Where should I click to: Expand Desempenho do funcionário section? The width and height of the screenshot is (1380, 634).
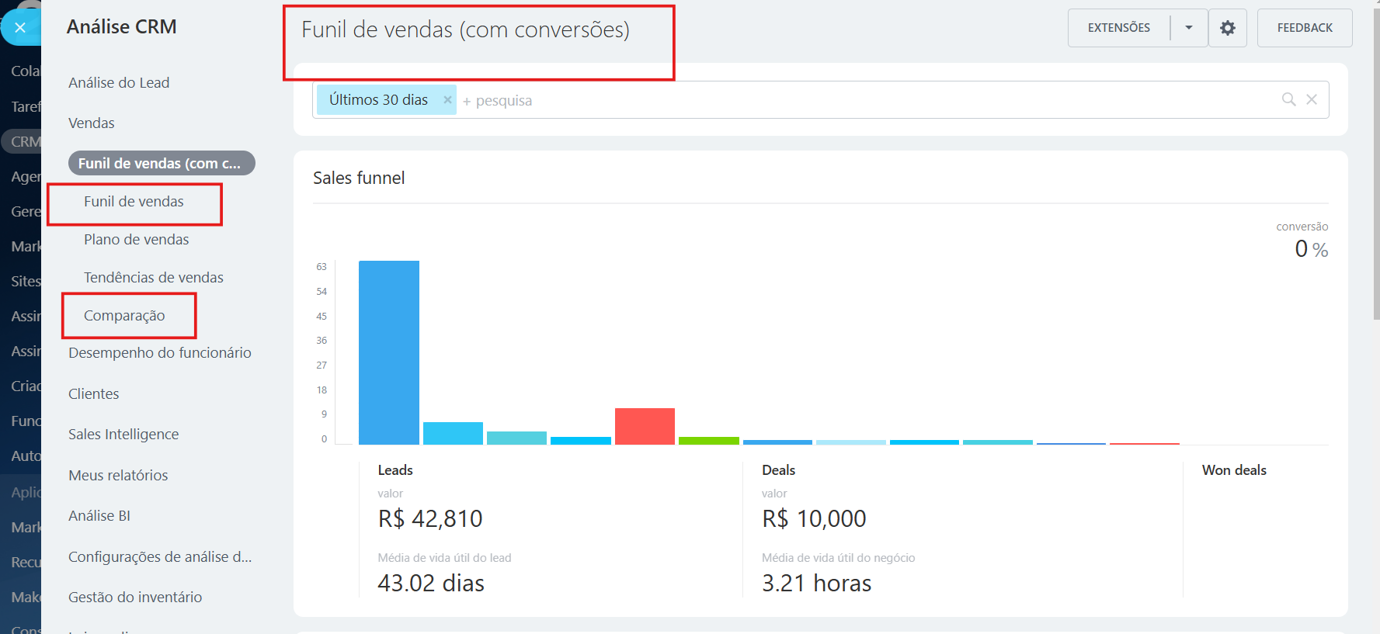click(x=159, y=353)
